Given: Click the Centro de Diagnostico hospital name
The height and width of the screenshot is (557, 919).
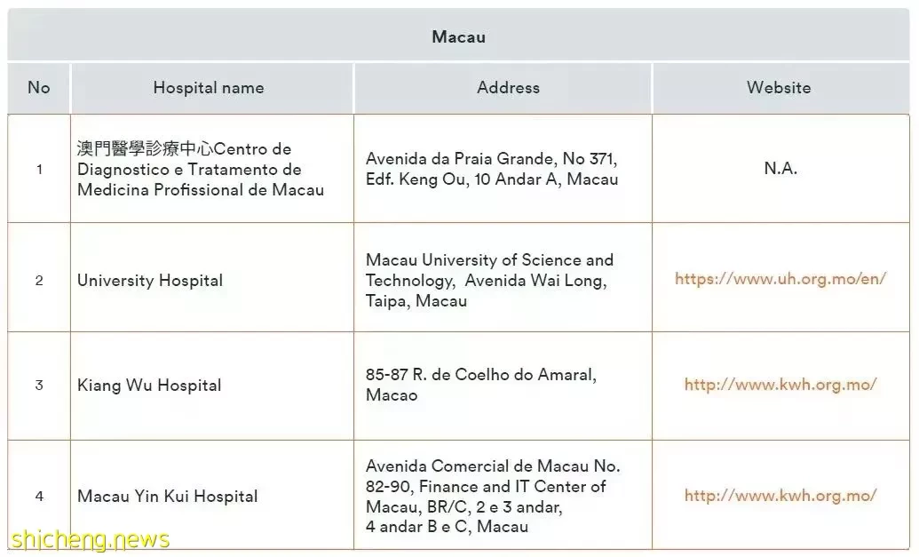Looking at the screenshot, I should [201, 170].
